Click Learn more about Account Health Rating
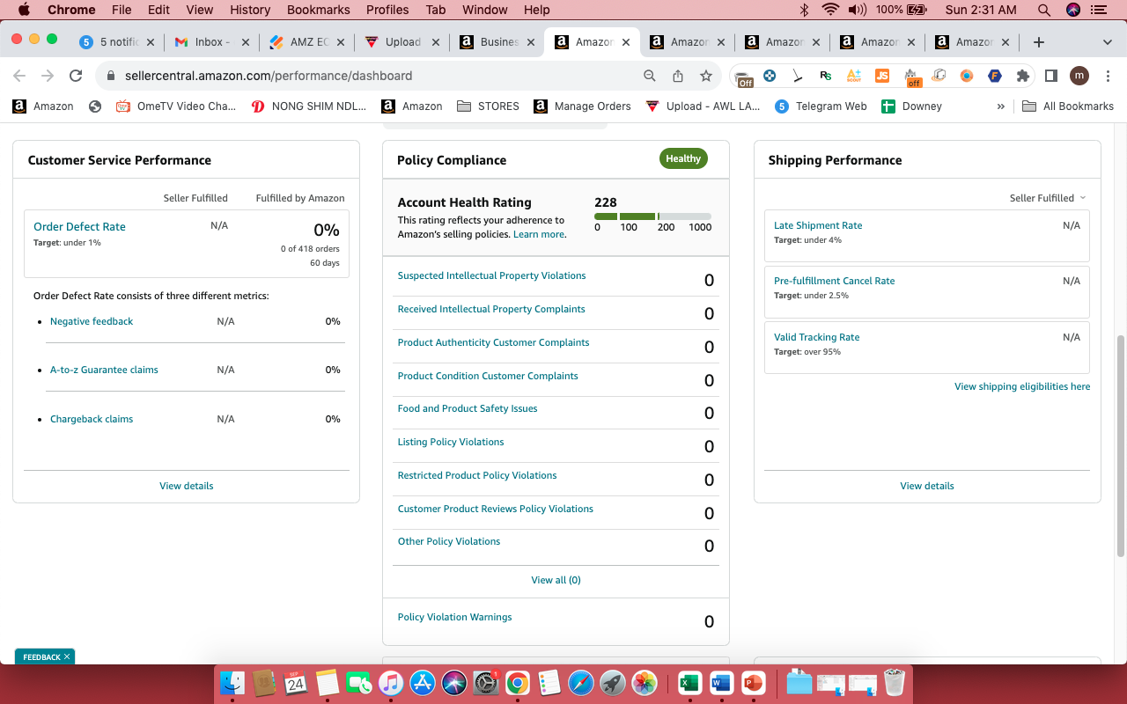 point(539,234)
